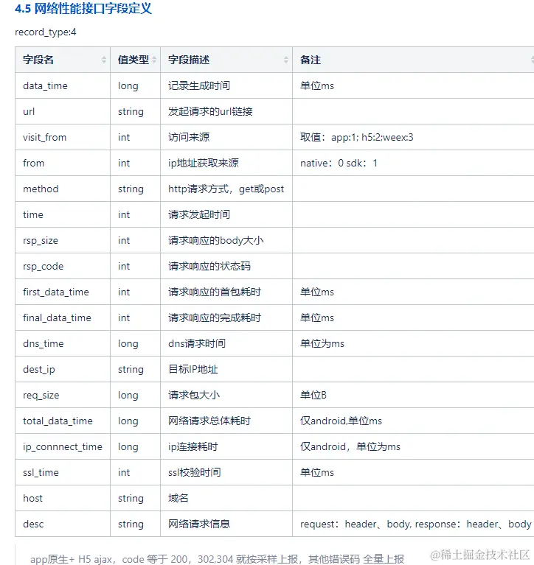Click remark 仅android,单位ms in total_data_time row
This screenshot has width=534, height=565.
(341, 421)
